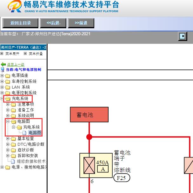Click the green back arrow icon

point(3,64)
